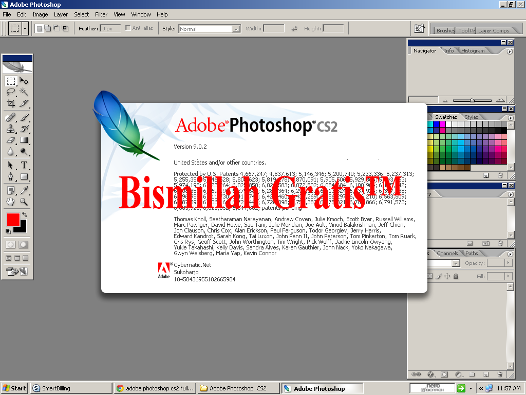Select the Path Selection tool
The width and height of the screenshot is (526, 395).
11,165
